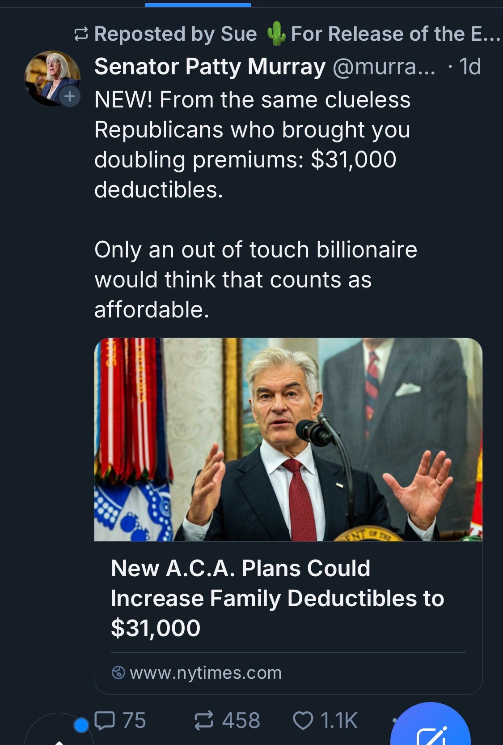Open the New A.C.A. Plans article headline
503x745 pixels.
click(x=277, y=598)
